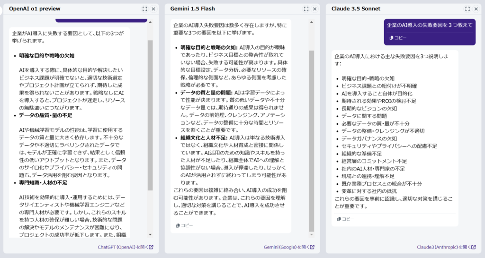Copy the Claude 3.5 Sonnet response
Image resolution: width=485 pixels, height=258 pixels.
click(345, 219)
